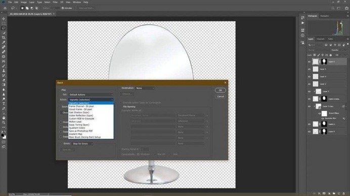This screenshot has height=196, width=350.
Task: Open the Destination dropdown
Action: pos(145,88)
